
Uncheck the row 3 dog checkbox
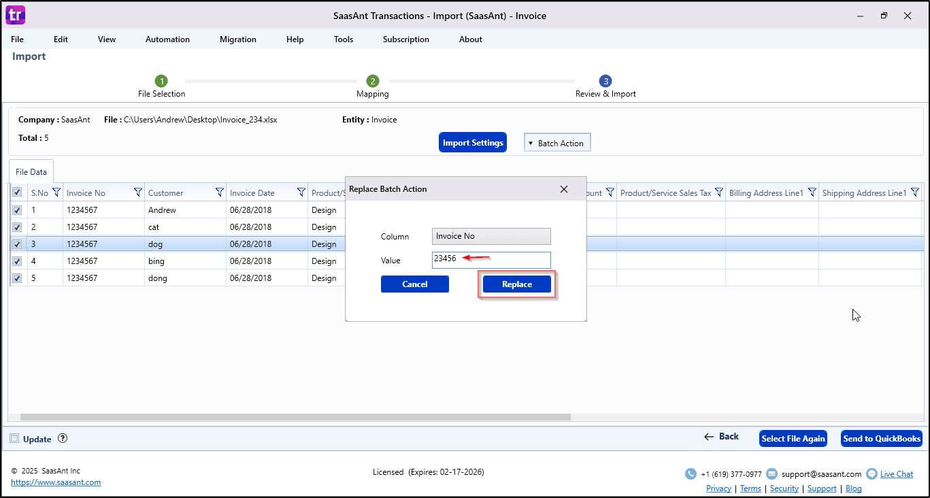pos(17,244)
